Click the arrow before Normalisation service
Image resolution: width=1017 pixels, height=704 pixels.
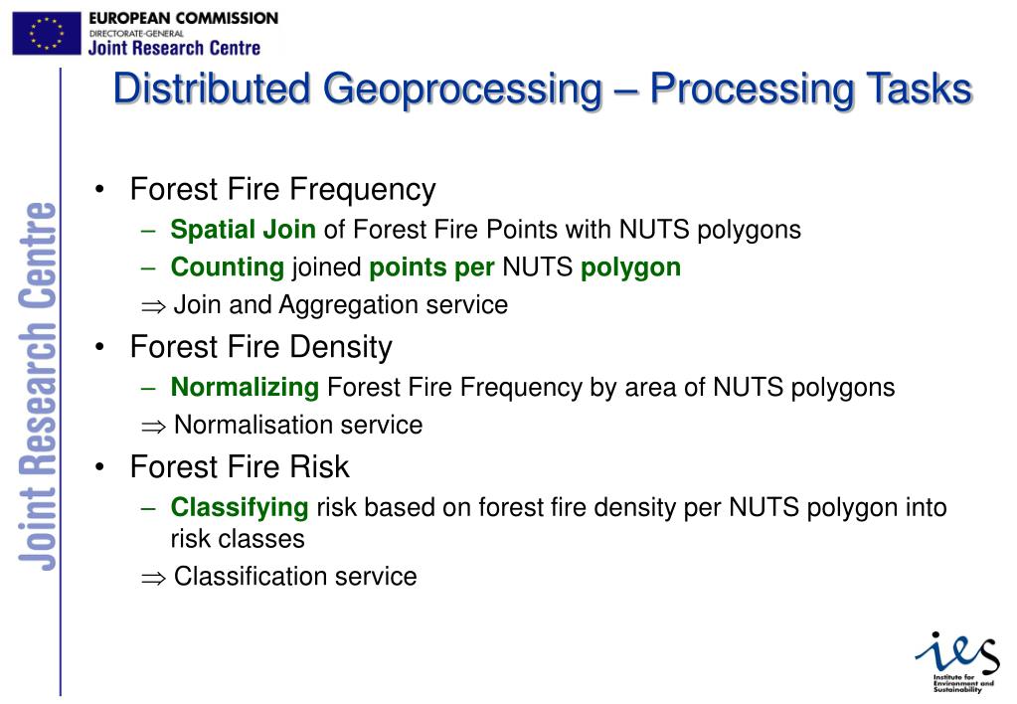point(154,427)
